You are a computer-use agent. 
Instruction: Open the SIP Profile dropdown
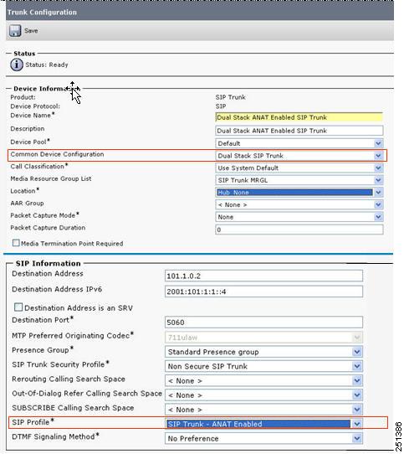pyautogui.click(x=263, y=424)
